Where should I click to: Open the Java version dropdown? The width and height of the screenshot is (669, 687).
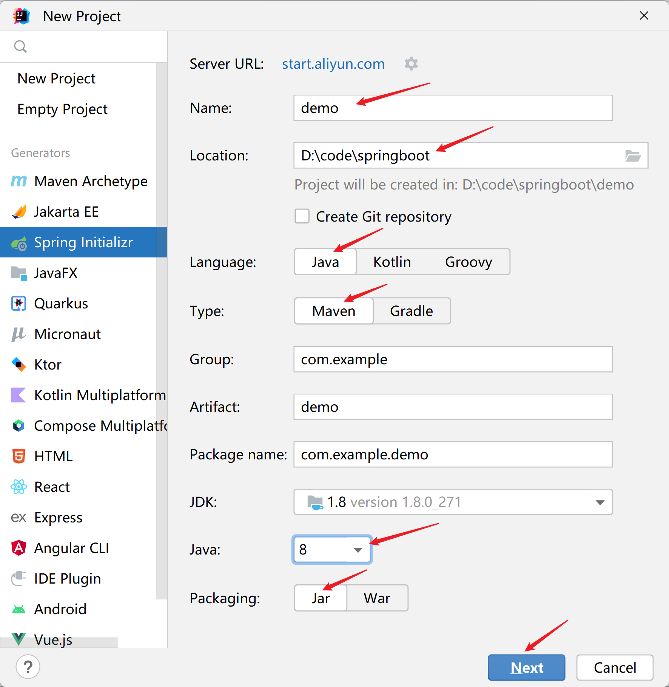click(x=332, y=550)
